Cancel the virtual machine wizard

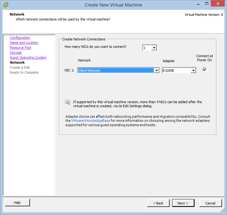[x=210, y=203]
